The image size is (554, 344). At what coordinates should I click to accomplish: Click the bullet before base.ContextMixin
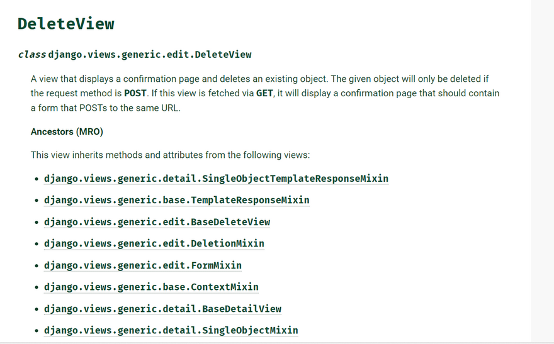tap(37, 287)
